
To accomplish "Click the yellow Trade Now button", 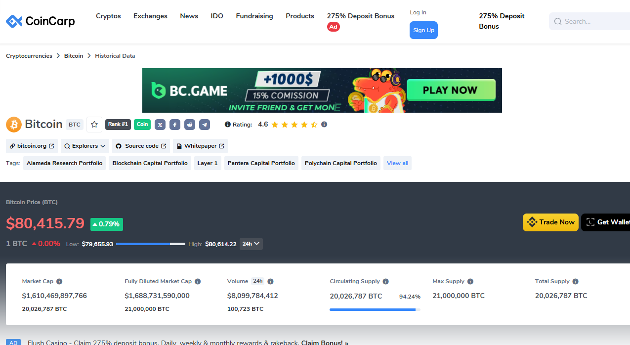I will pyautogui.click(x=550, y=222).
